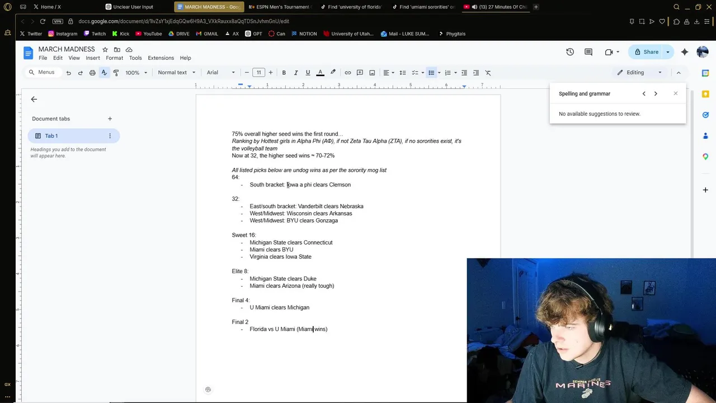Open the Format menu
The height and width of the screenshot is (403, 716).
coord(114,58)
